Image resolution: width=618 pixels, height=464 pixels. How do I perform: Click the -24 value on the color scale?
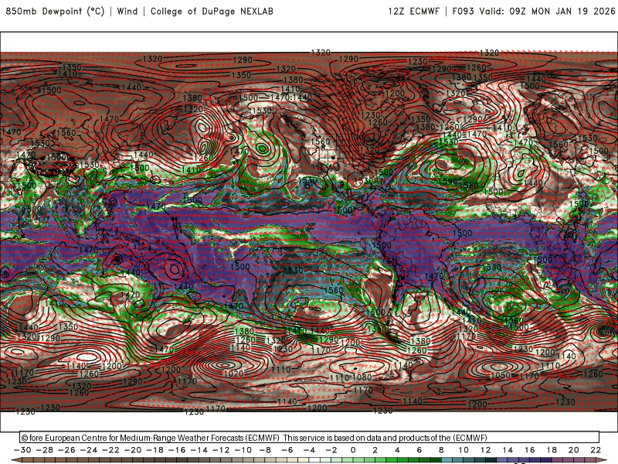pos(89,450)
